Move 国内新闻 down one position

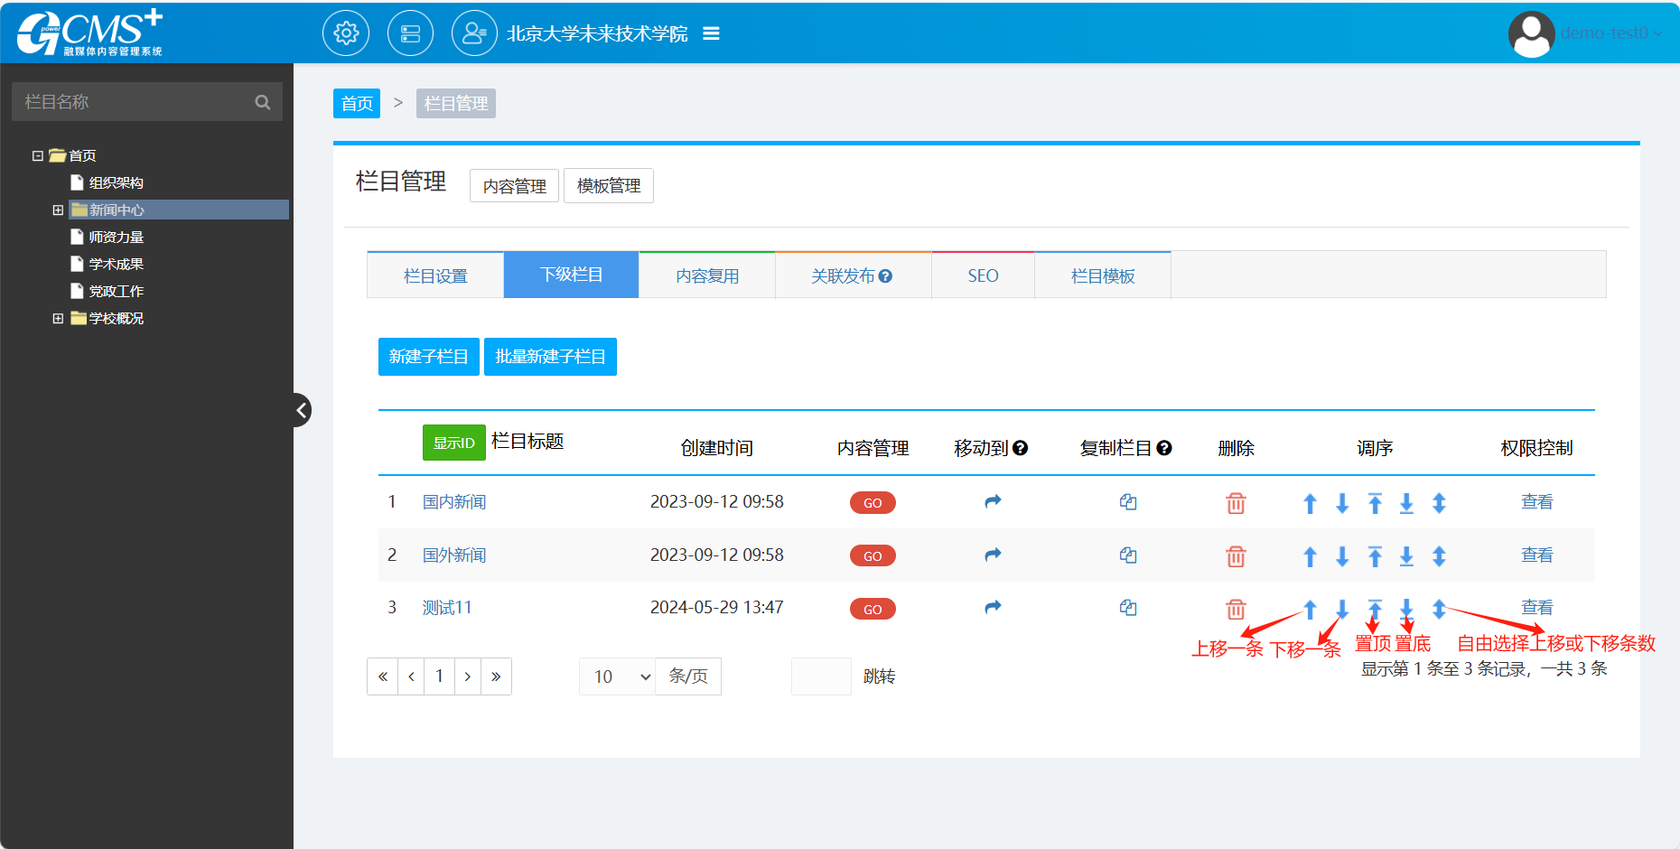tap(1342, 503)
